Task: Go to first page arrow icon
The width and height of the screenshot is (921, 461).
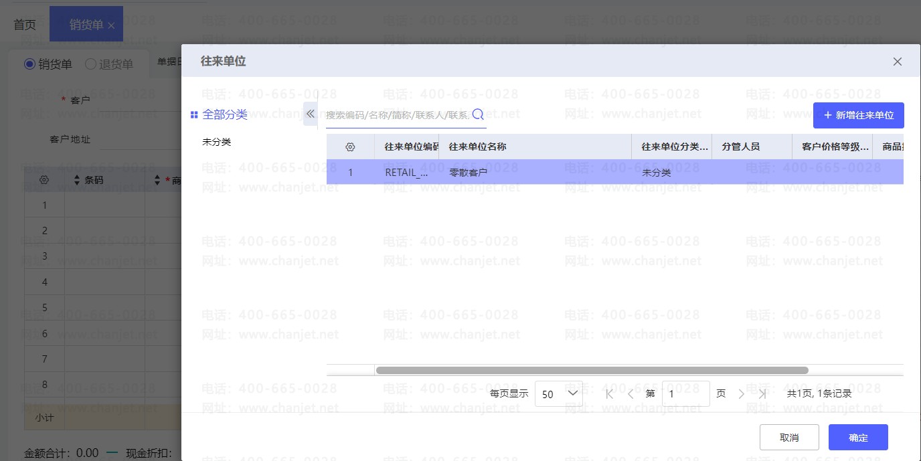Action: point(609,393)
